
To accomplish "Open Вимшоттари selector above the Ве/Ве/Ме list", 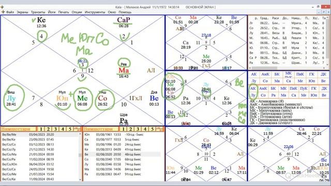I will coord(19,129).
